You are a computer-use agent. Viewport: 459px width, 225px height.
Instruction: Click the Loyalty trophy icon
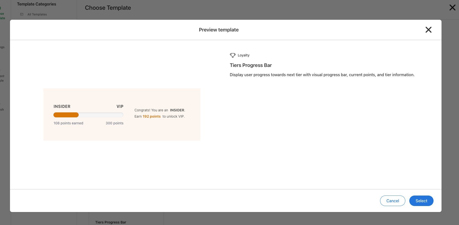[x=232, y=55]
